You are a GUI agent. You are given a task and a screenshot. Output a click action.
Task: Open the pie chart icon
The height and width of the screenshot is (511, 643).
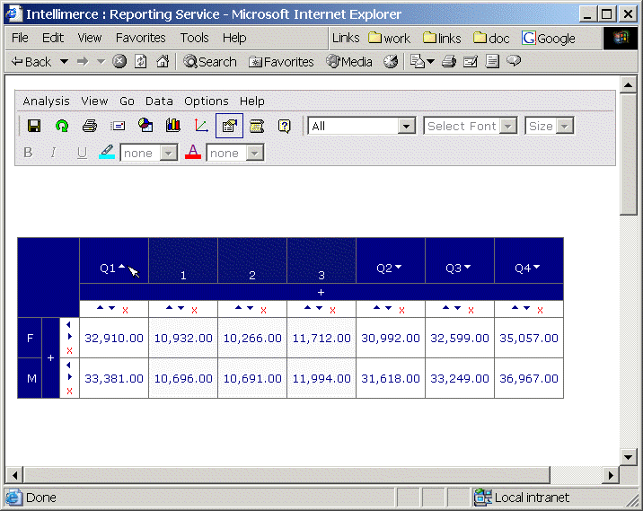pyautogui.click(x=145, y=125)
